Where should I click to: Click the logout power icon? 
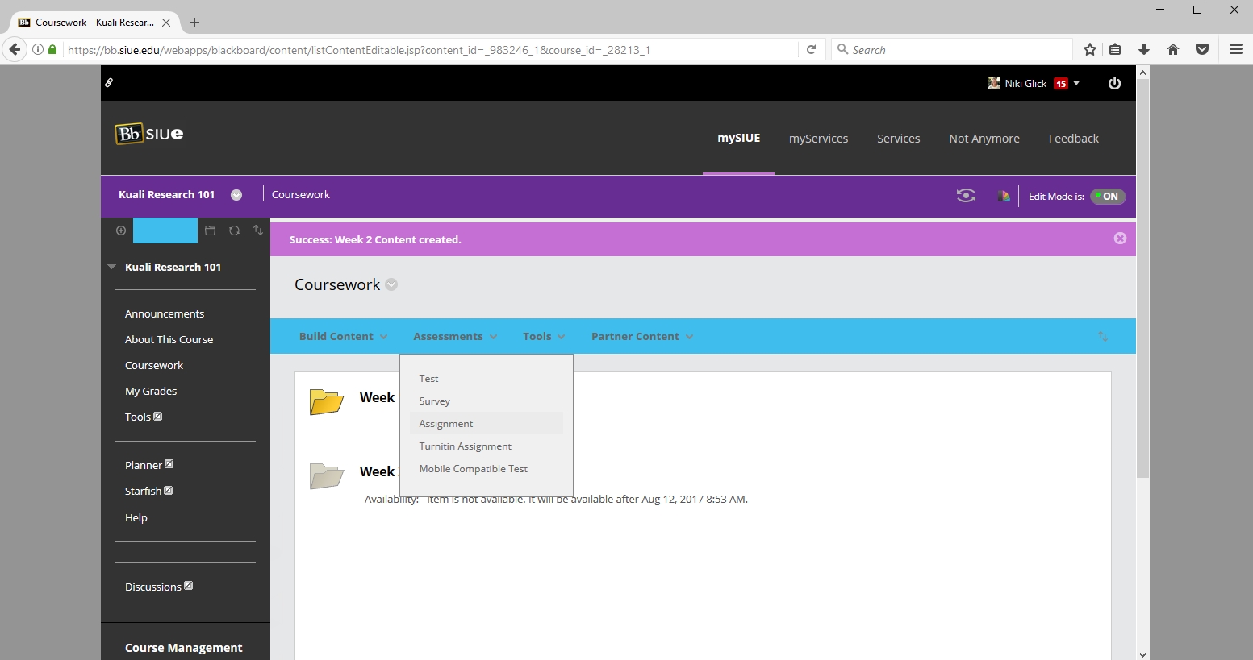tap(1114, 83)
